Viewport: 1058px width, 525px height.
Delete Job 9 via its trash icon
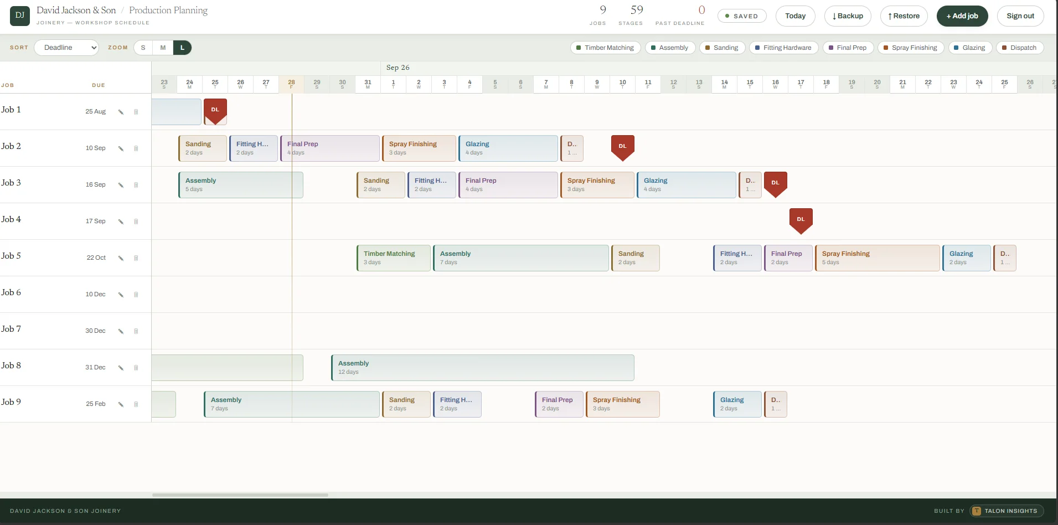(136, 404)
